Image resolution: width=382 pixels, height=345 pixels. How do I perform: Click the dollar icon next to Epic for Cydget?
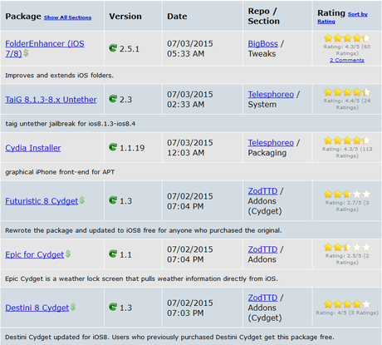[x=68, y=254]
